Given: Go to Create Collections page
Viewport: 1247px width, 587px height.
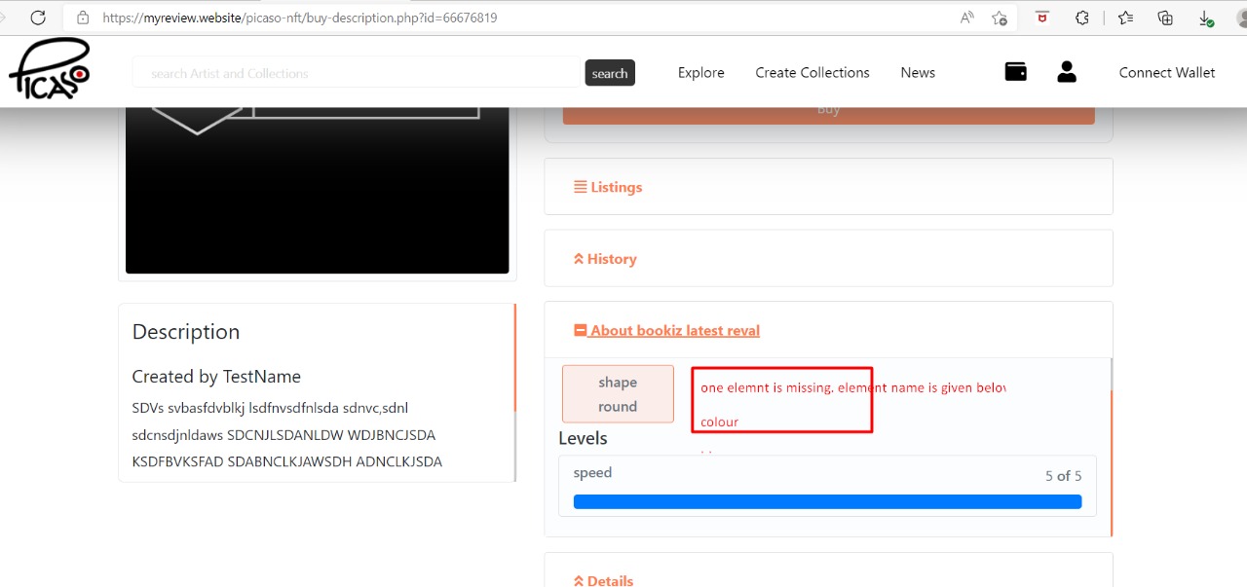Looking at the screenshot, I should (x=812, y=73).
